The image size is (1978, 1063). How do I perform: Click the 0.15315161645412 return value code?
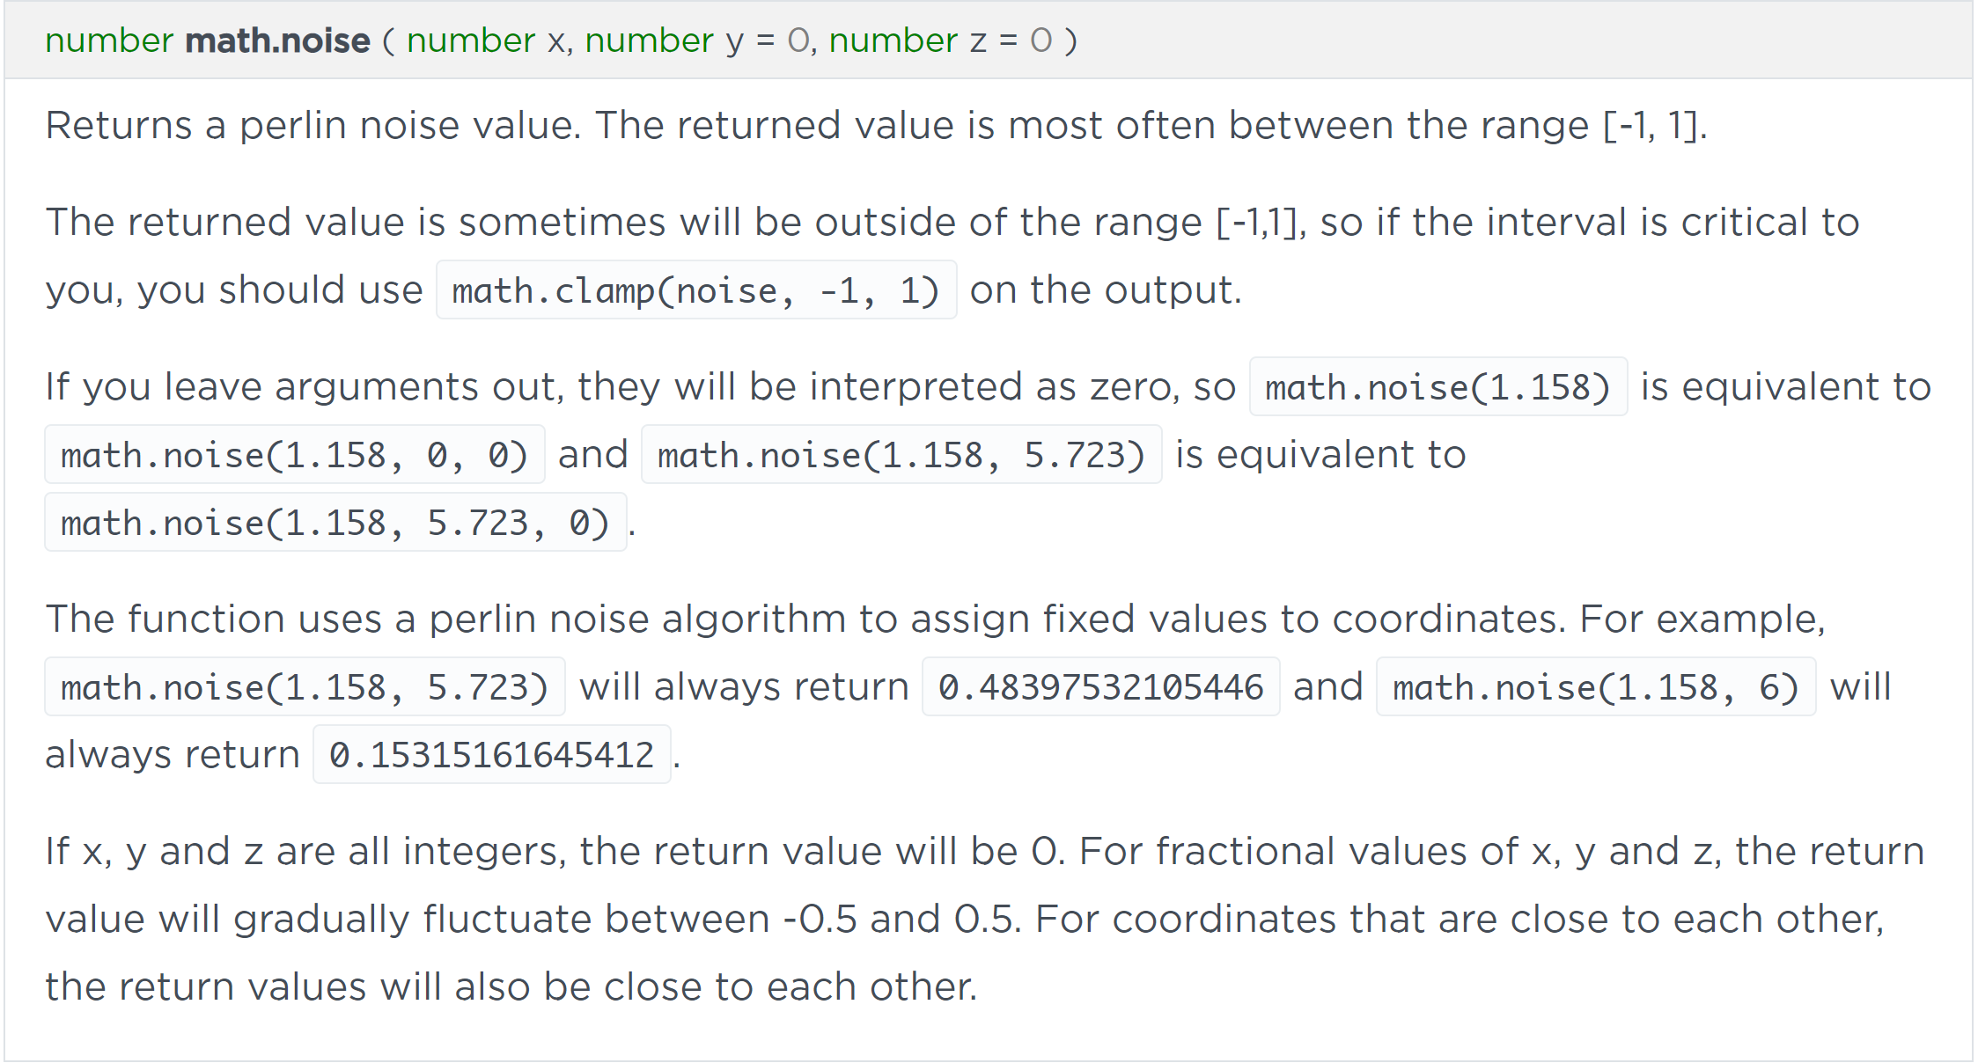pyautogui.click(x=491, y=755)
